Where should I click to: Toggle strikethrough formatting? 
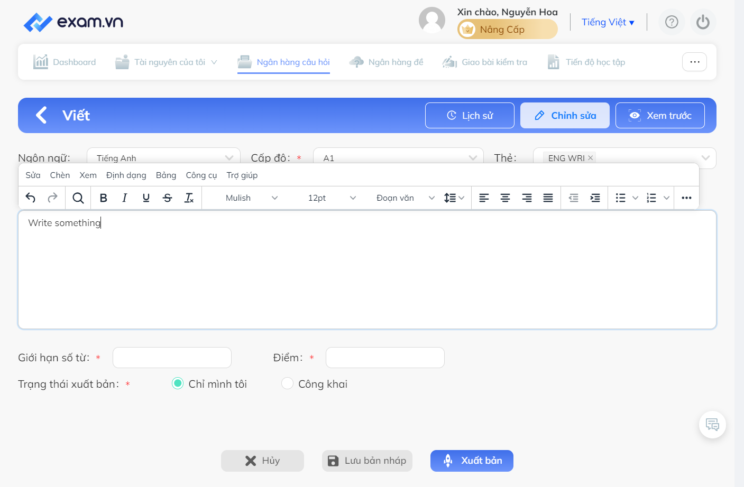(x=168, y=198)
